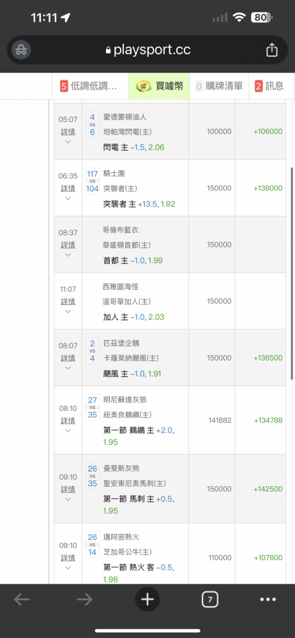Click 詳情 link for 08:07 game
This screenshot has width=295, height=638.
point(68,358)
